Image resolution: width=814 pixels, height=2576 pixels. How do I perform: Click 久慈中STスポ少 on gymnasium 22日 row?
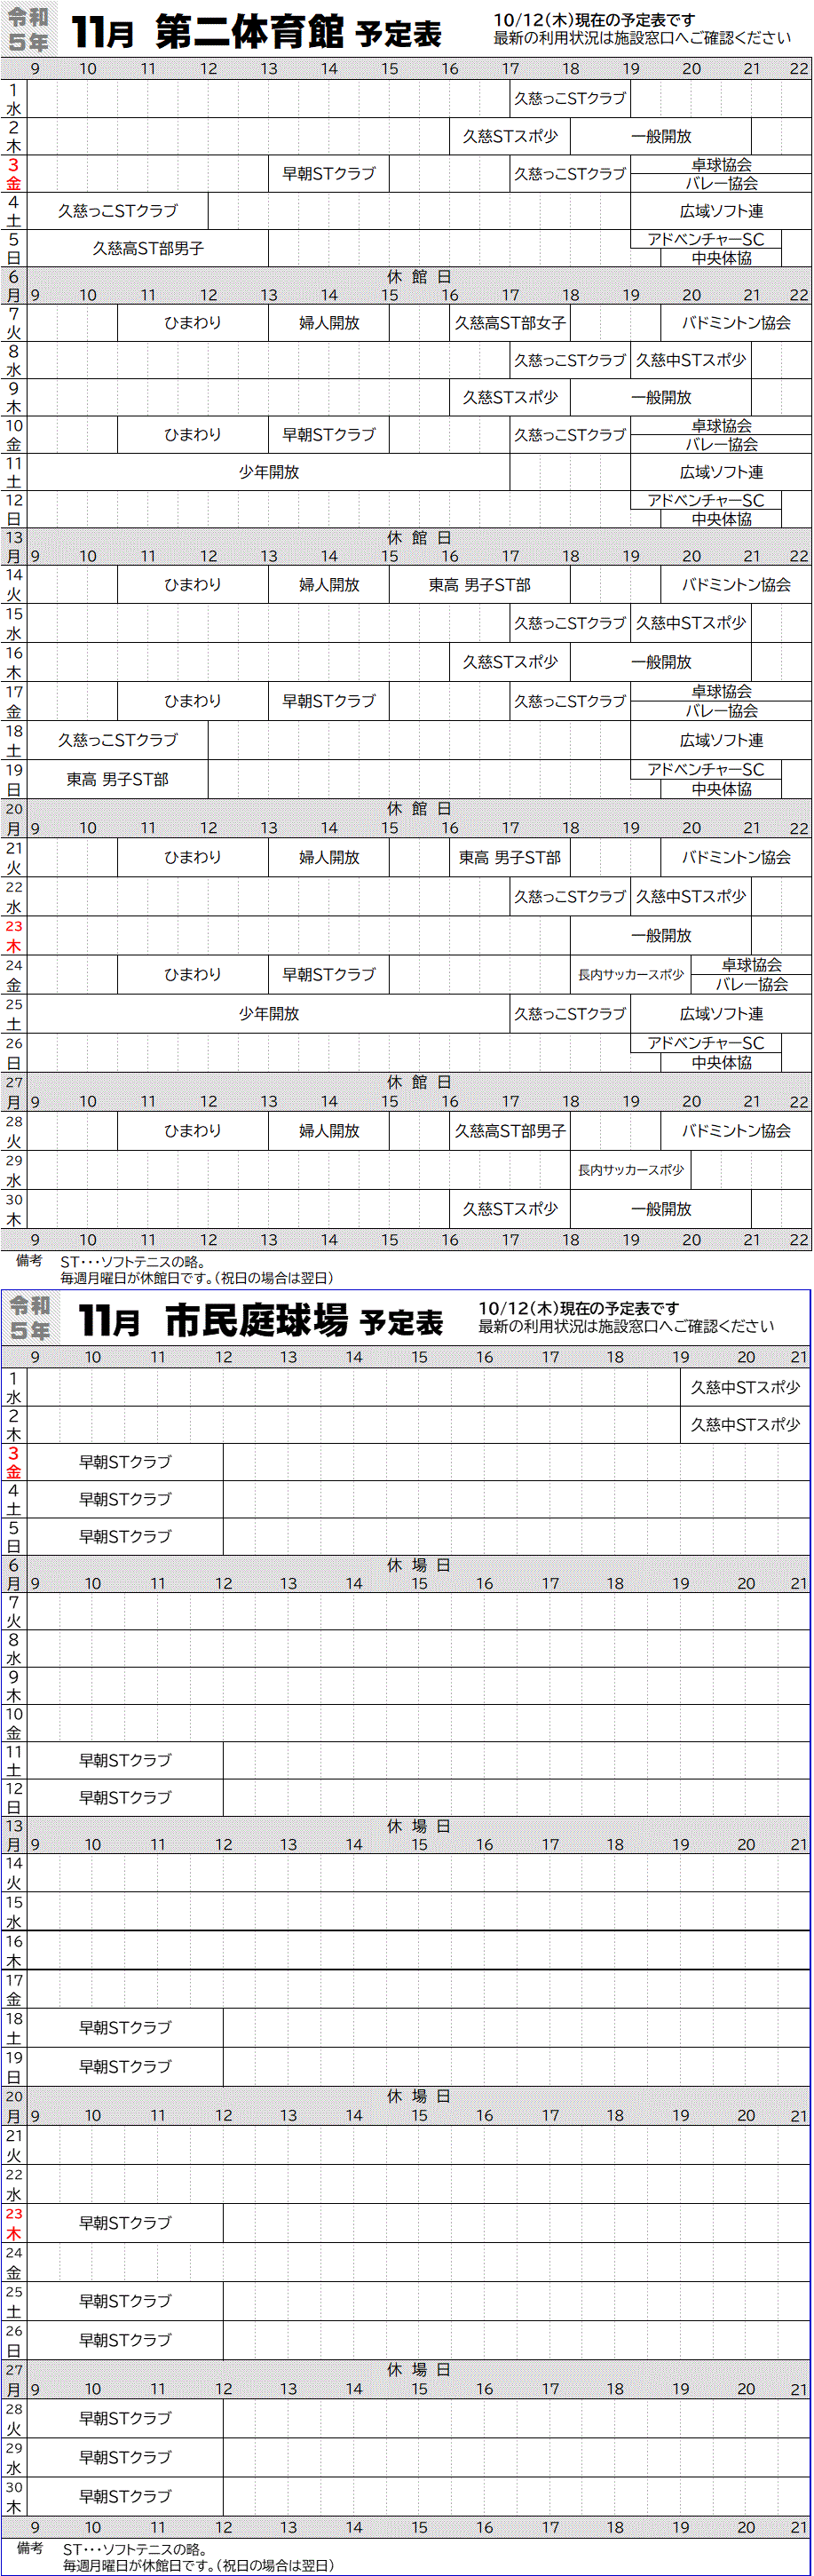(691, 897)
